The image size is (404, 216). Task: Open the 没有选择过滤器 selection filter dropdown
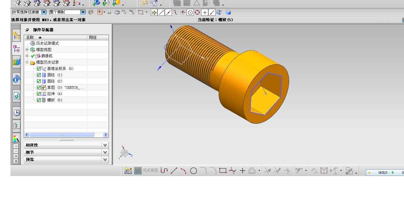tap(44, 12)
